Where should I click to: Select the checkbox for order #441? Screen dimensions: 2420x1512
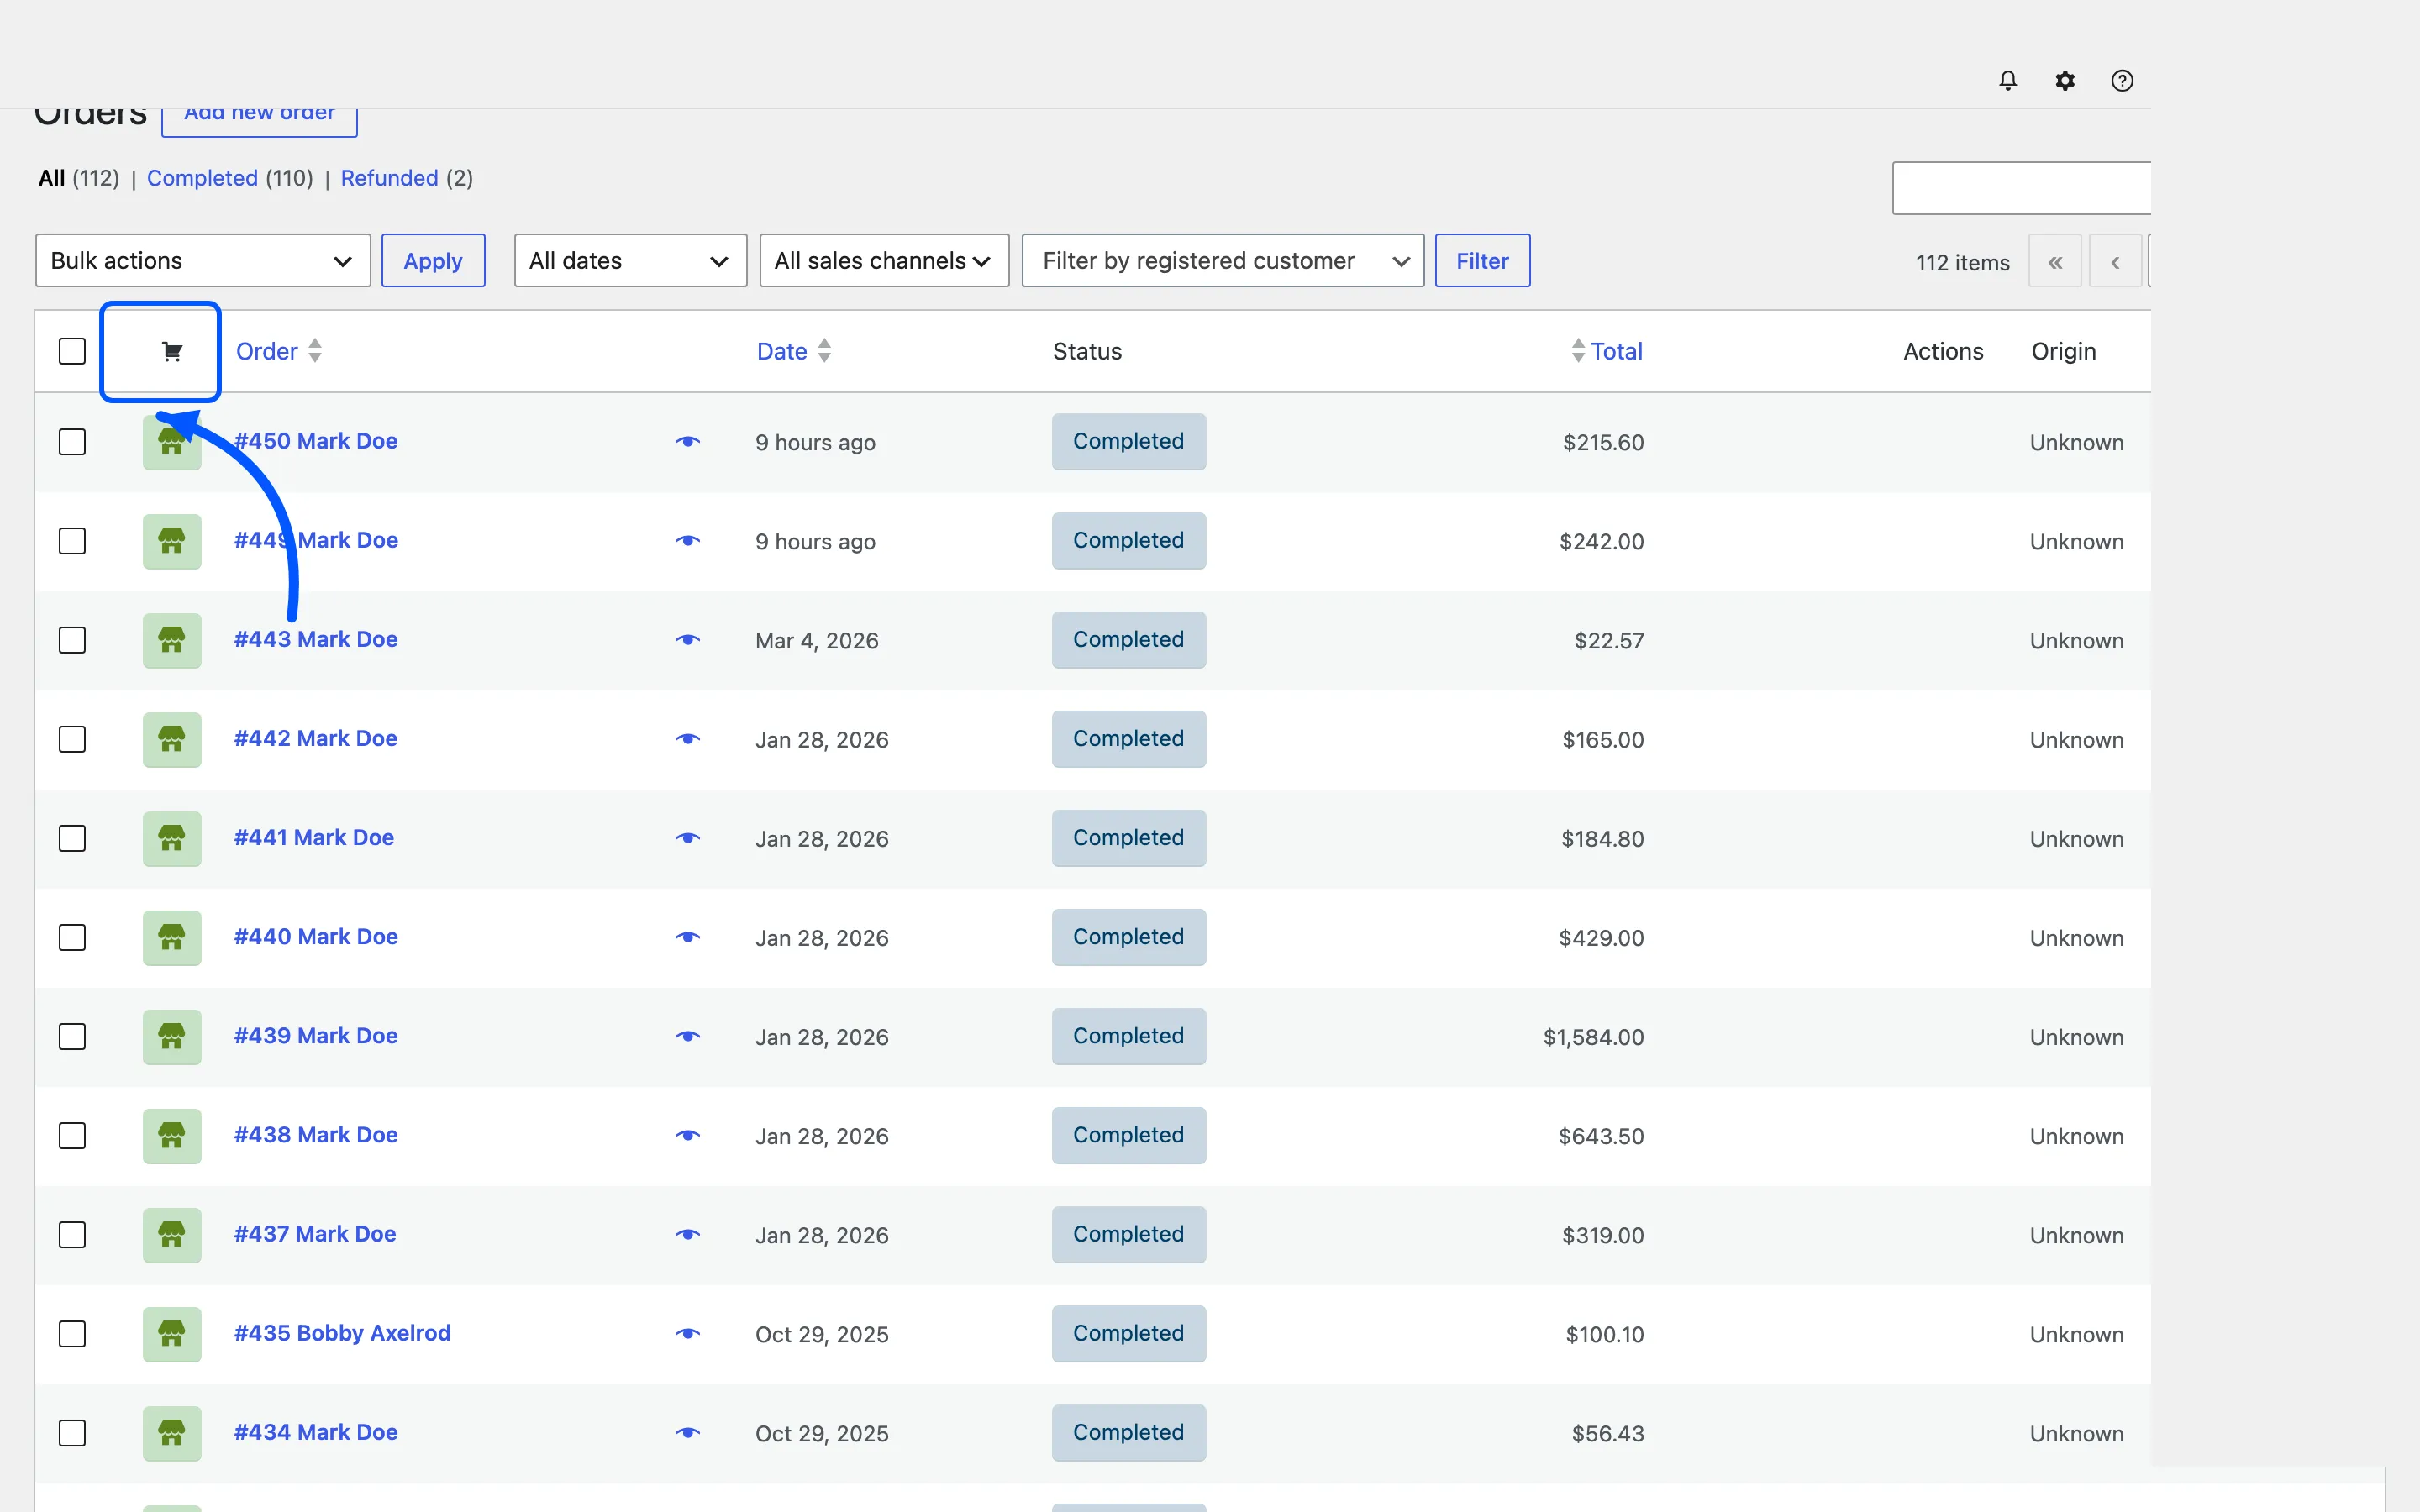[x=72, y=838]
